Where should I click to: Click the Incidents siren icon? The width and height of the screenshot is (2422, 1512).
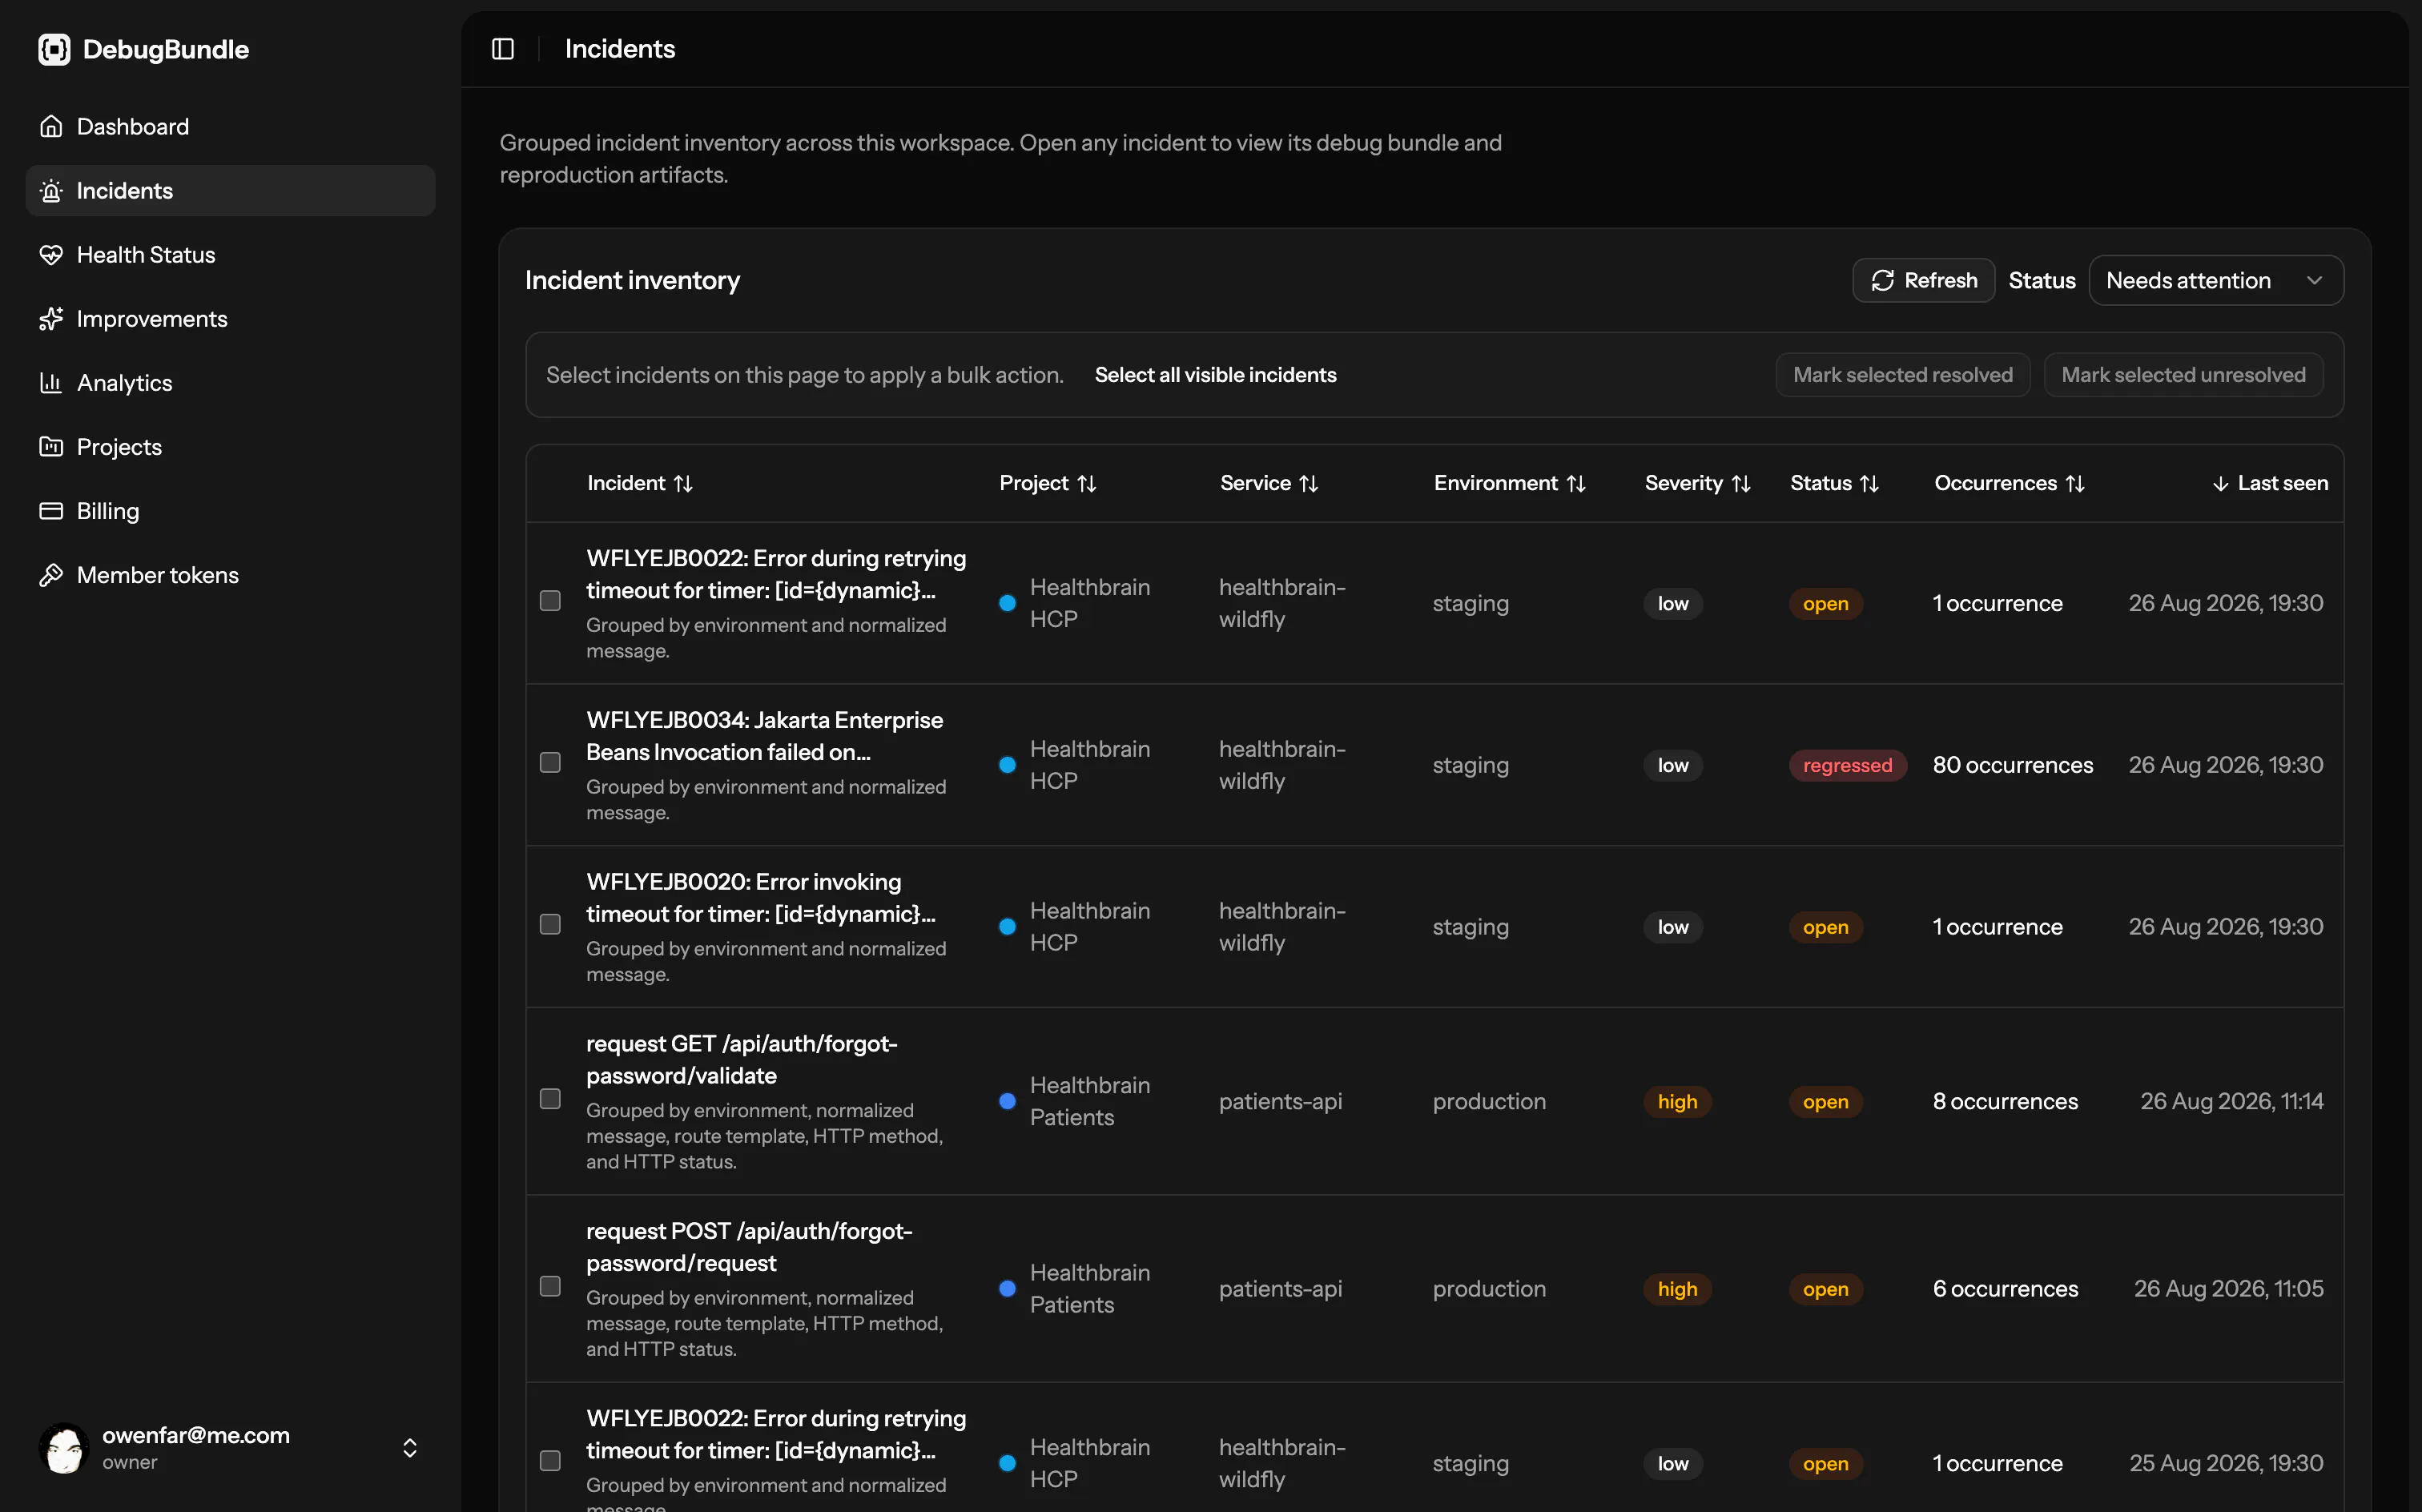pyautogui.click(x=51, y=191)
